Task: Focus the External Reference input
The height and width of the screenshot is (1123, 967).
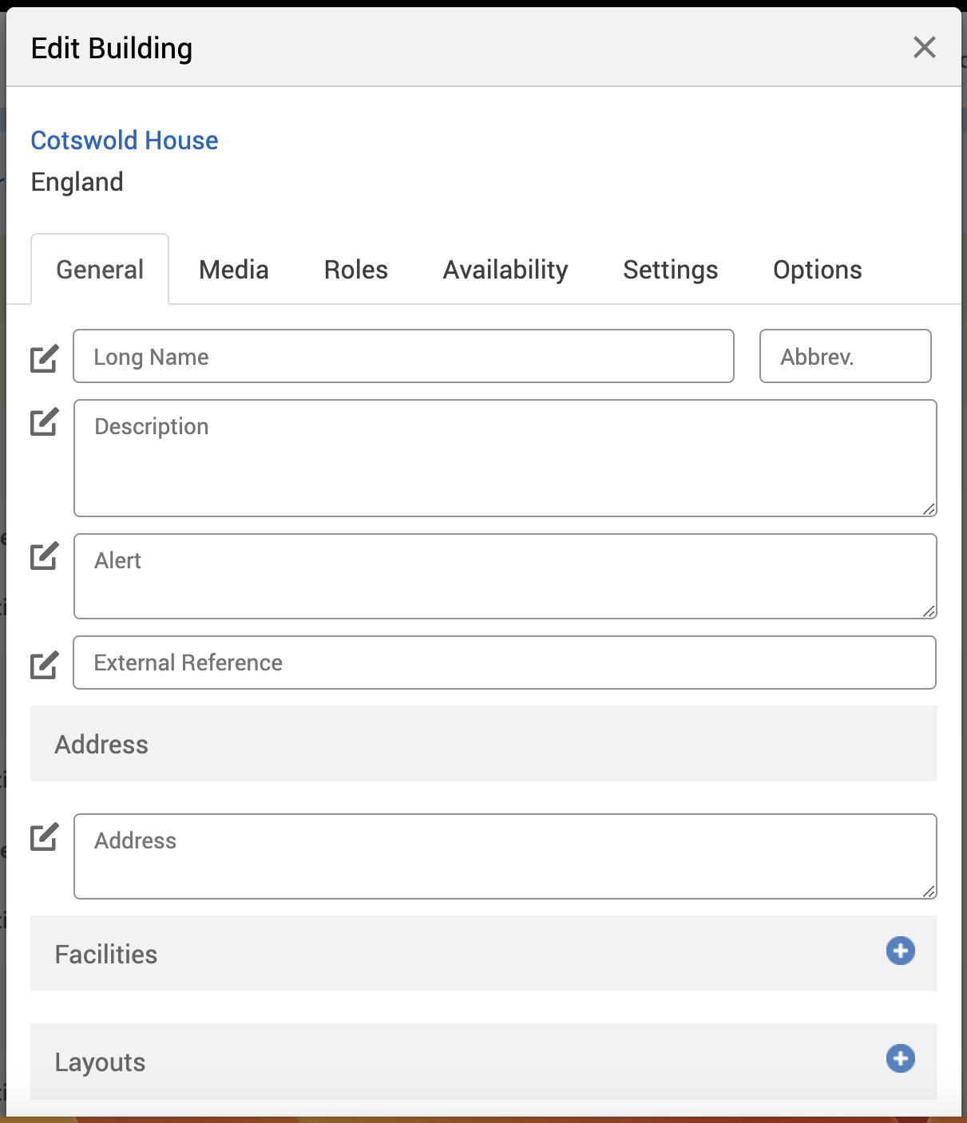Action: tap(505, 662)
